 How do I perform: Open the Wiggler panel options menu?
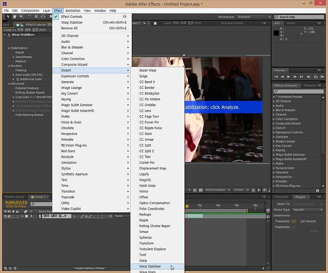[319, 196]
